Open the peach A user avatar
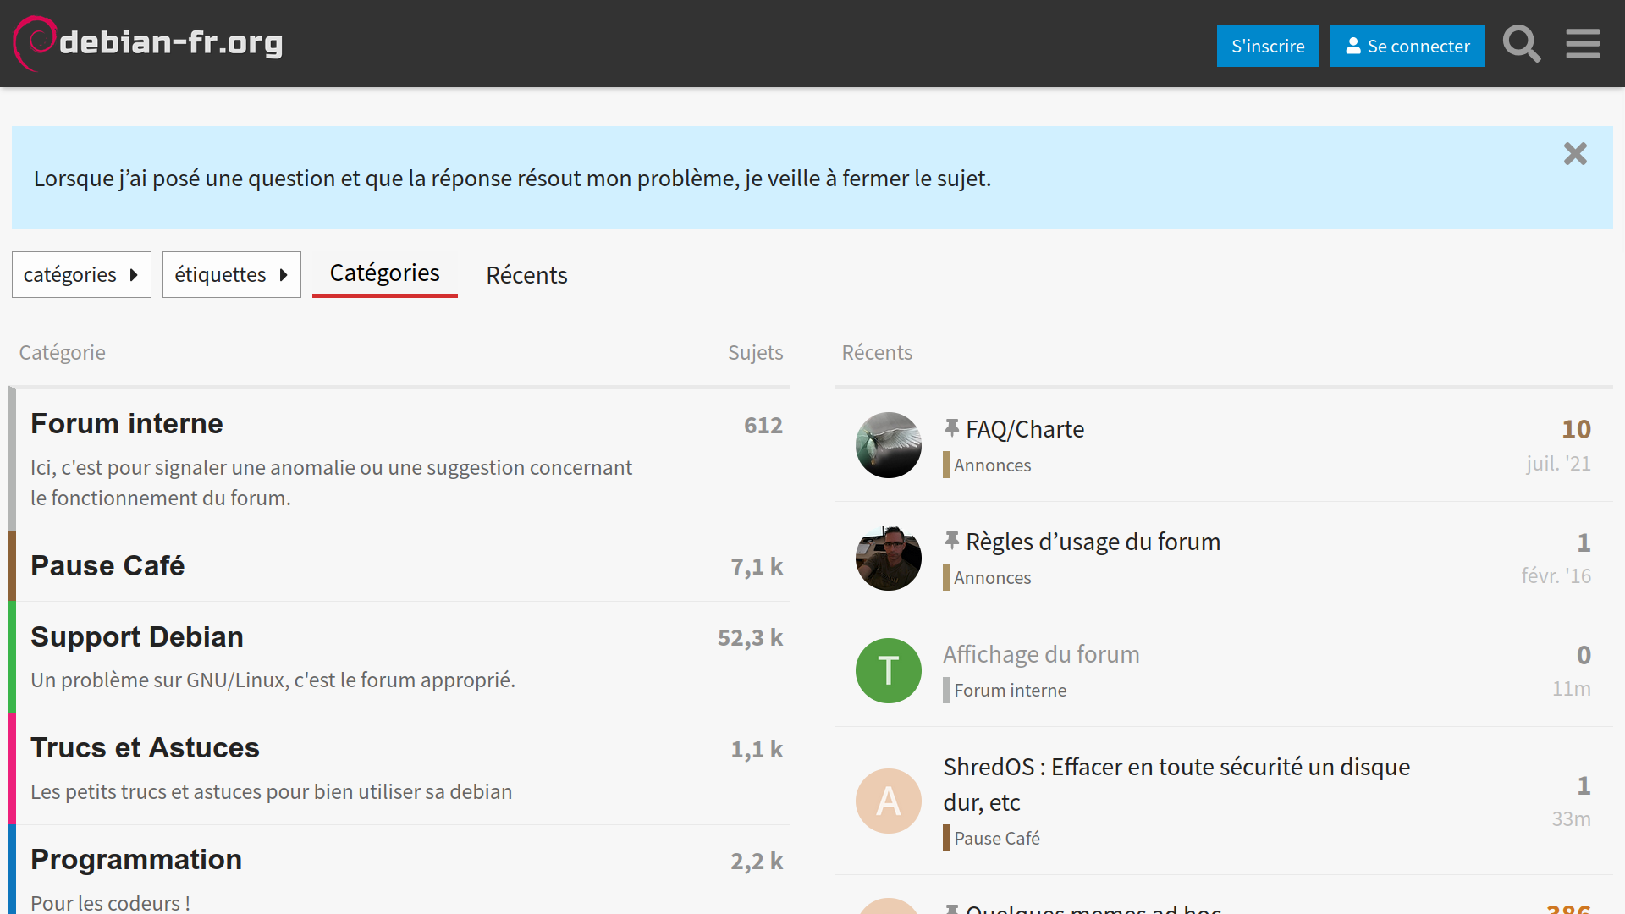Viewport: 1625px width, 914px height. (888, 801)
